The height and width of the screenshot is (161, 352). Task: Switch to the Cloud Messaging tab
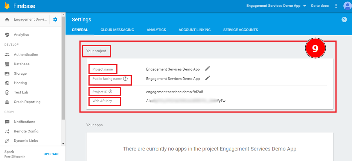point(117,30)
